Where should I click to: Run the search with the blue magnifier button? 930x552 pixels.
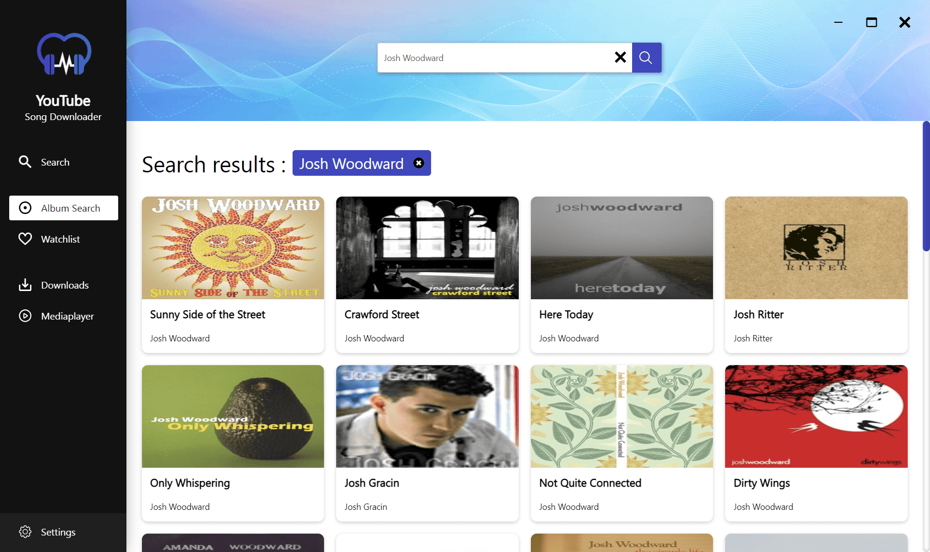[646, 58]
